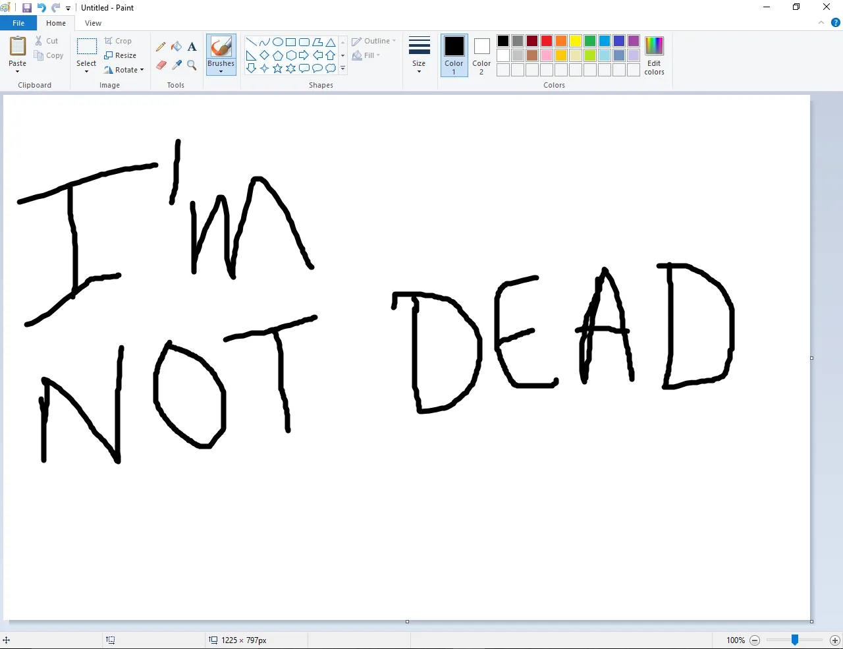The width and height of the screenshot is (843, 649).
Task: Activate the Color 2 selector
Action: click(x=481, y=55)
